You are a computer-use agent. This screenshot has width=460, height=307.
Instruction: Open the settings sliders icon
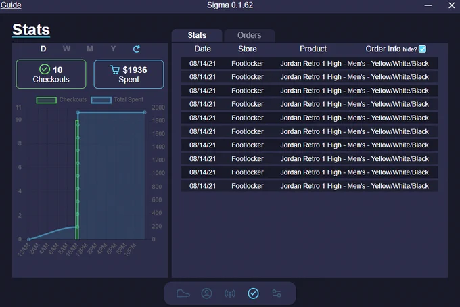pos(277,293)
